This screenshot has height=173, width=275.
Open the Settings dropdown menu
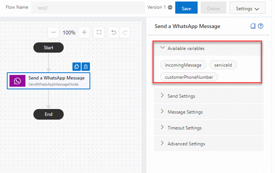(247, 8)
